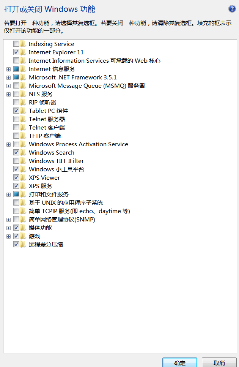Click folder icon next to Telnet 客户端

point(24,128)
